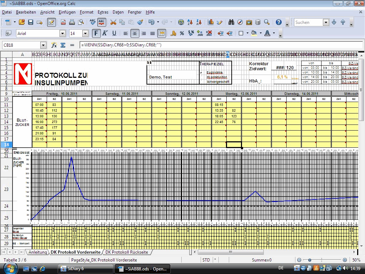Image resolution: width=365 pixels, height=274 pixels.
Task: Open Find & Replace binoculars icon
Action: click(231, 22)
